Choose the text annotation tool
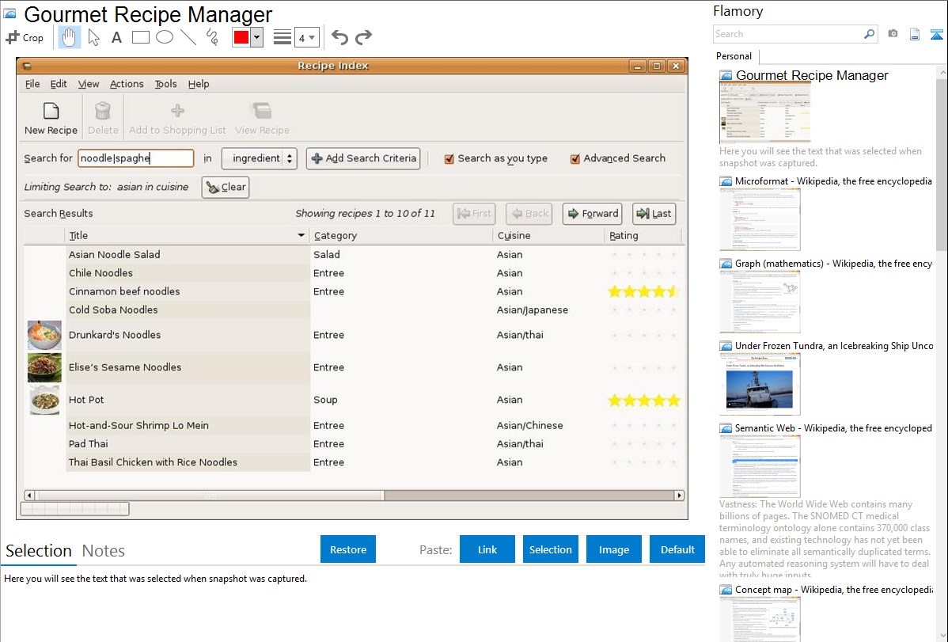This screenshot has height=642, width=948. tap(116, 37)
